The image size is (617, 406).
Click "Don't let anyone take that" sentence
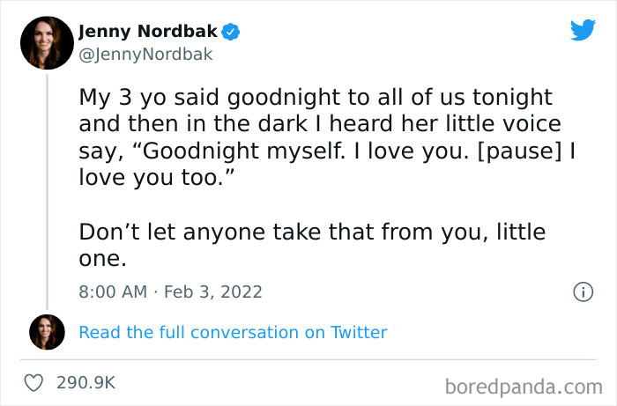(x=312, y=233)
